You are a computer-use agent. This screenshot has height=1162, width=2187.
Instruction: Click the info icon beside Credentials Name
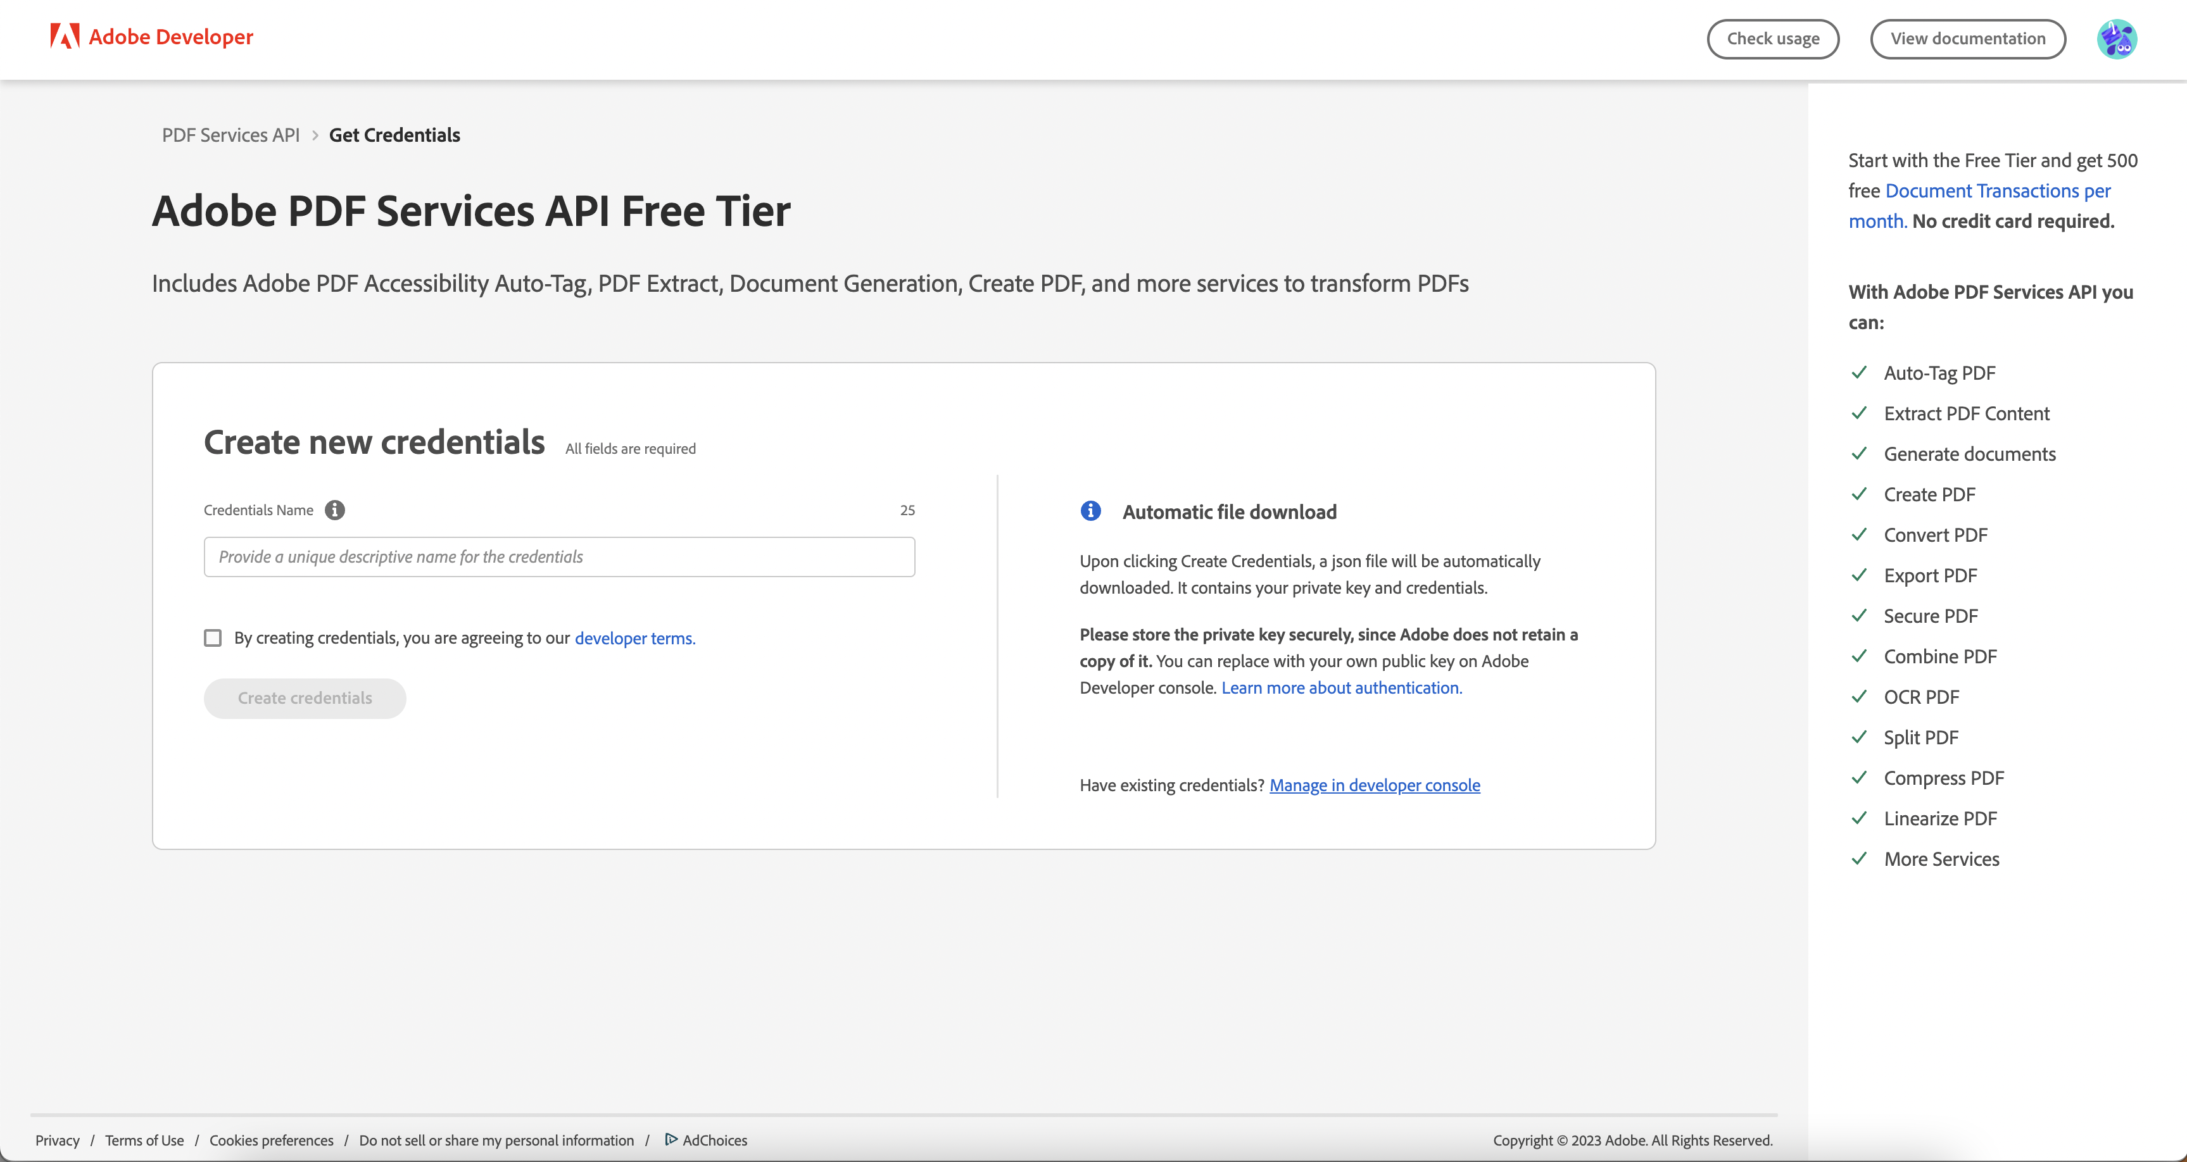(334, 509)
